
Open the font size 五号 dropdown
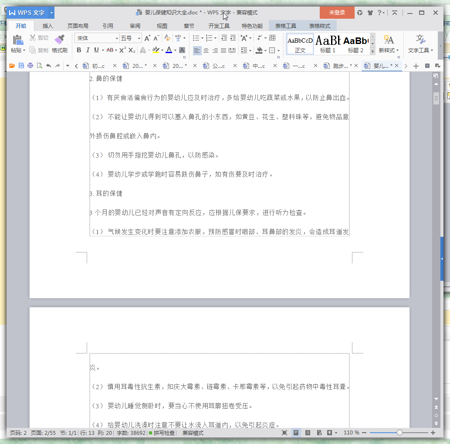click(x=139, y=38)
